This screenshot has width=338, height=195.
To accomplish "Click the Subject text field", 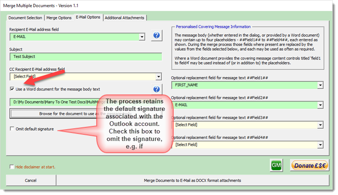I will [x=85, y=56].
